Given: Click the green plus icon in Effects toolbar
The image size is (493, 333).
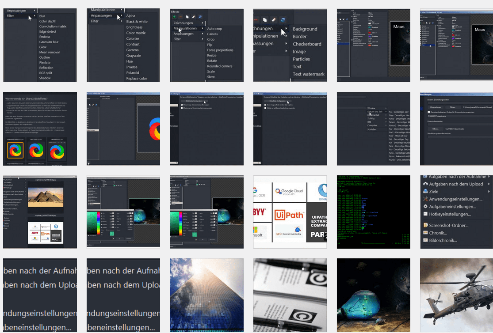Looking at the screenshot, I should pos(174,16).
